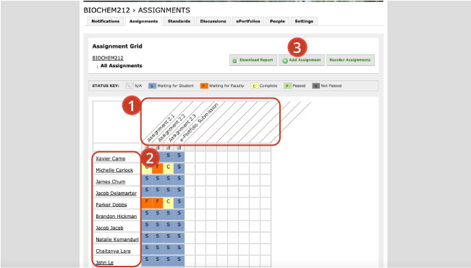The width and height of the screenshot is (471, 268).
Task: Click the edit icon under e-Portfolio Submission
Action: pos(179,147)
